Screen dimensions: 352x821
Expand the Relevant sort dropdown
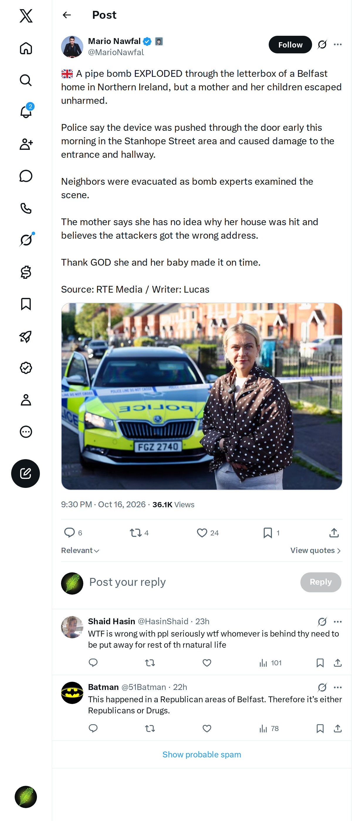click(80, 550)
